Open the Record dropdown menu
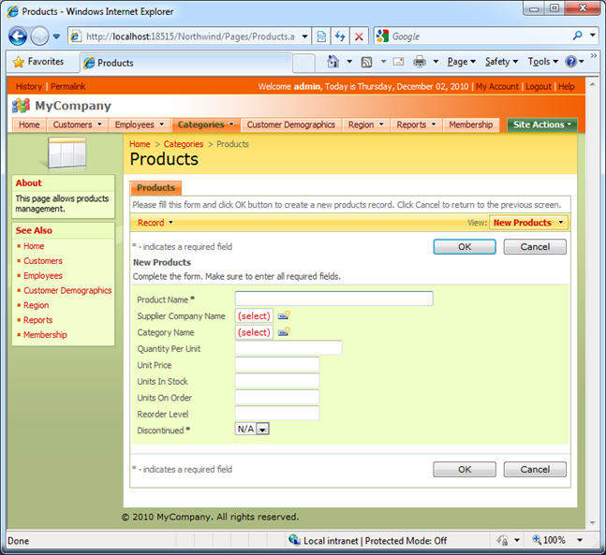Viewport: 606px width, 555px height. pos(155,223)
